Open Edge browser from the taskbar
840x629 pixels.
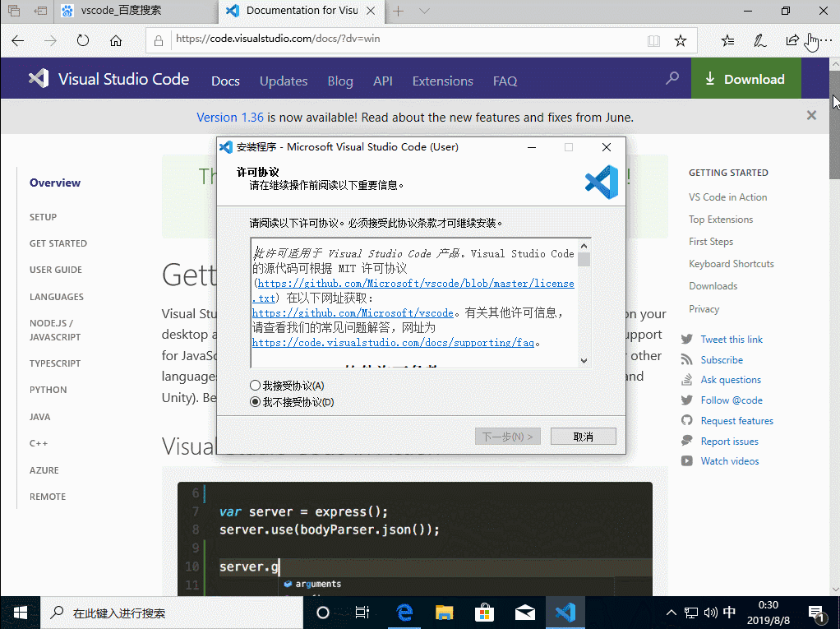(404, 613)
